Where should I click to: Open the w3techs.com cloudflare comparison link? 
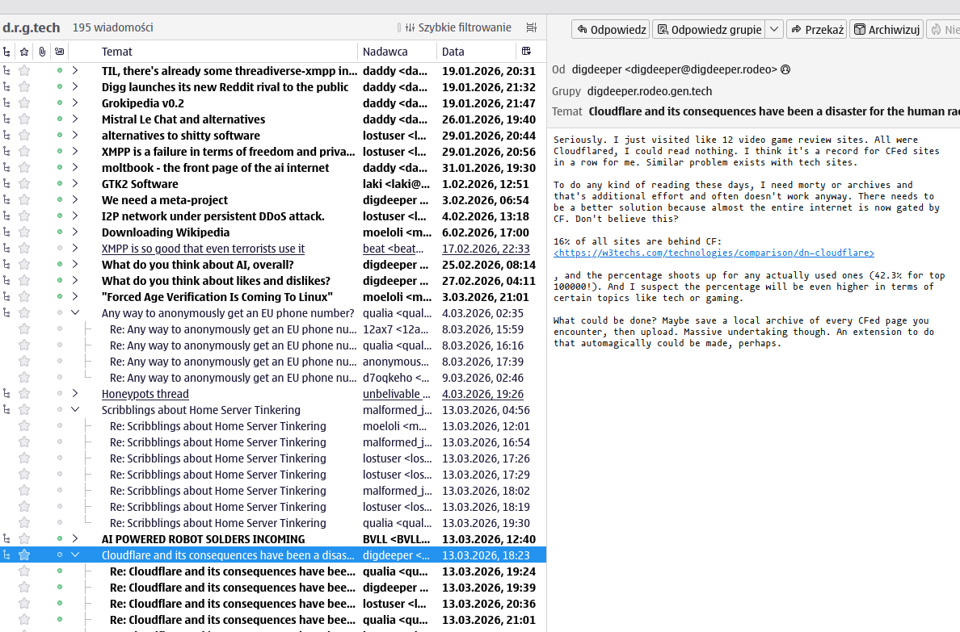(x=714, y=253)
